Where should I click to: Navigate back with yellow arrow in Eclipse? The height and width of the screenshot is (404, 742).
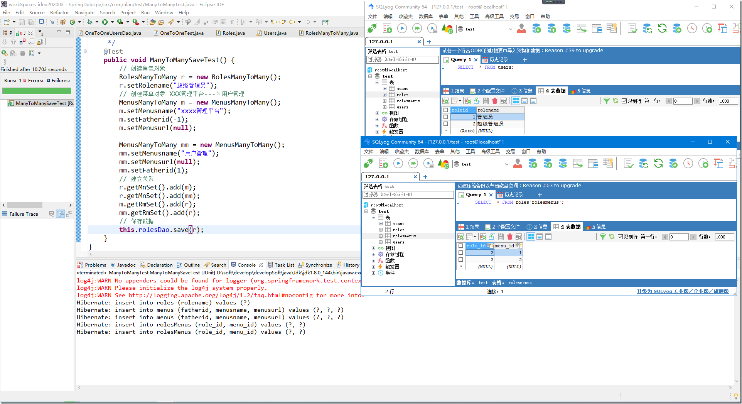coord(292,22)
